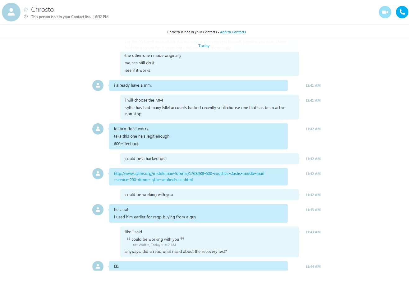Image resolution: width=409 pixels, height=283 pixels.
Task: Select the "could be a hacked one" message
Action: click(x=146, y=159)
